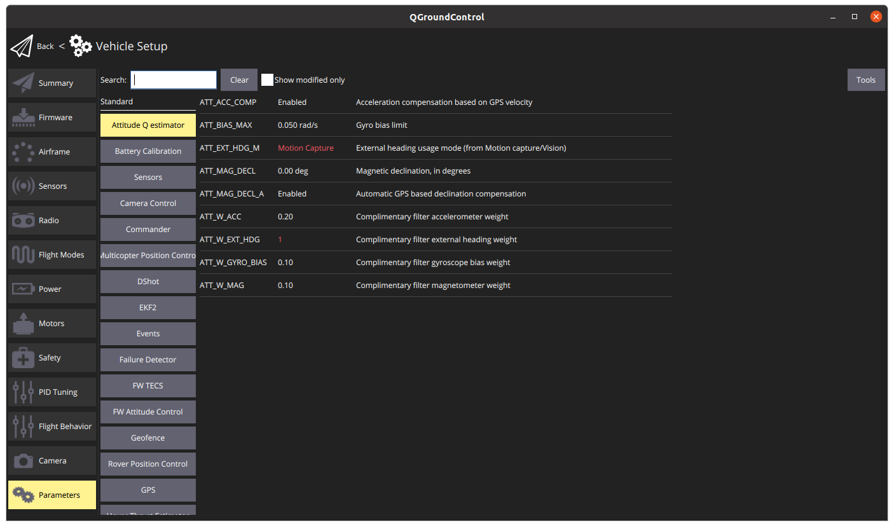Toggle Show modified only checkbox
The width and height of the screenshot is (894, 527).
(268, 80)
